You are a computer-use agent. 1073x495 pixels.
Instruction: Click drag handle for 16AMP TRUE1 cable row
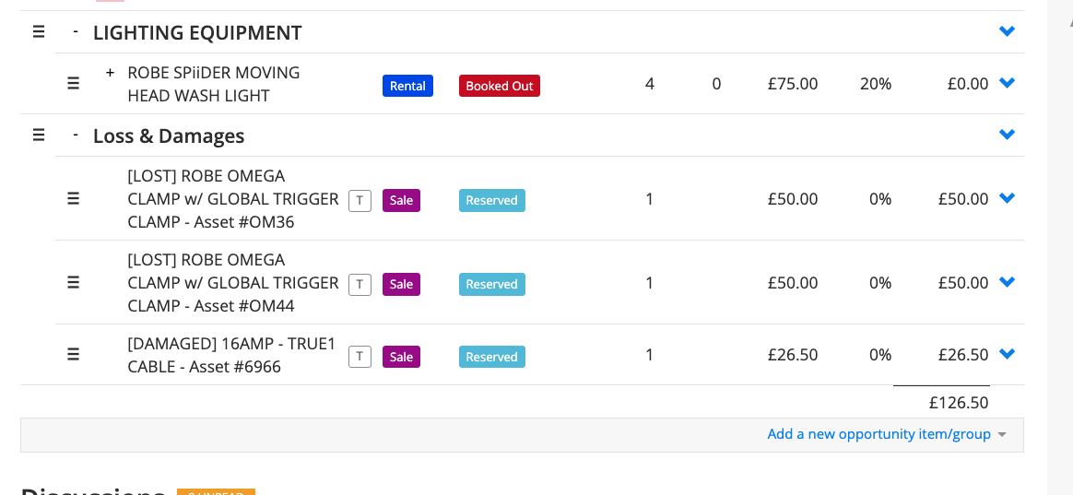(74, 354)
